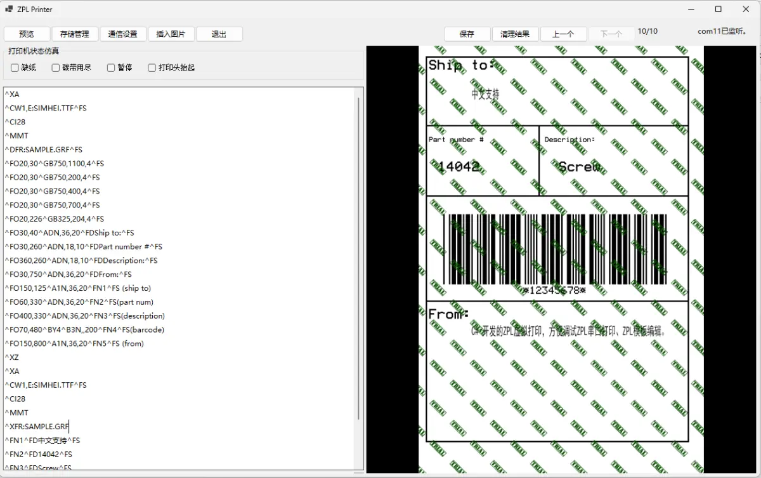This screenshot has width=761, height=478.
Task: Click the first ^XA line in editor
Action: point(12,95)
